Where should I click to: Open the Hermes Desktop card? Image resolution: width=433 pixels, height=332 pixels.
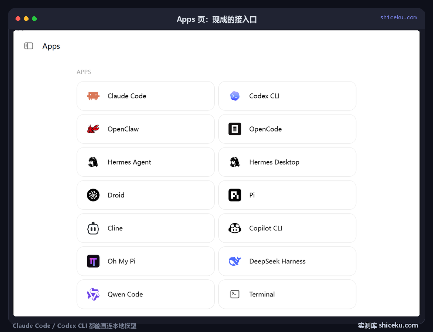[287, 162]
